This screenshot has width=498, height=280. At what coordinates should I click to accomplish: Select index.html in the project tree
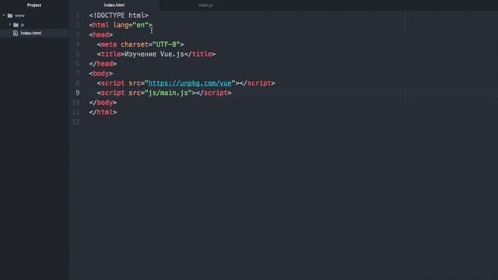(31, 33)
